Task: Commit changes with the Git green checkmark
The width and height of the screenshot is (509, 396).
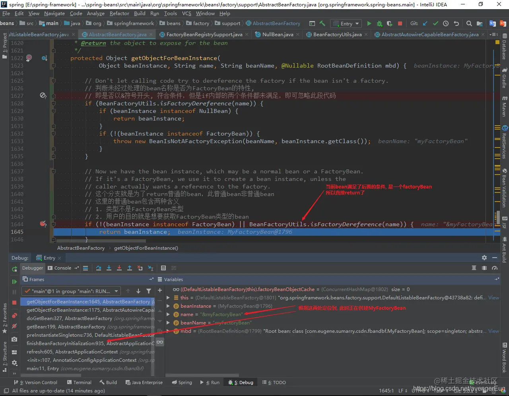Action: (435, 23)
